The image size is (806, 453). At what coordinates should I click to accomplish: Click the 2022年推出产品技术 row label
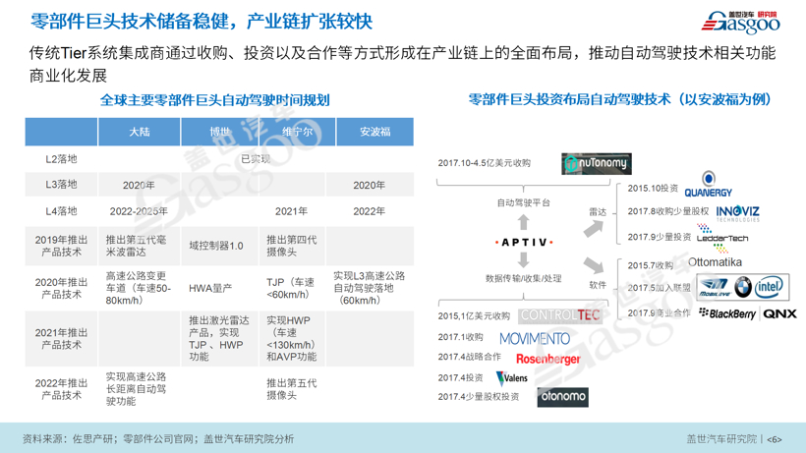click(x=61, y=389)
